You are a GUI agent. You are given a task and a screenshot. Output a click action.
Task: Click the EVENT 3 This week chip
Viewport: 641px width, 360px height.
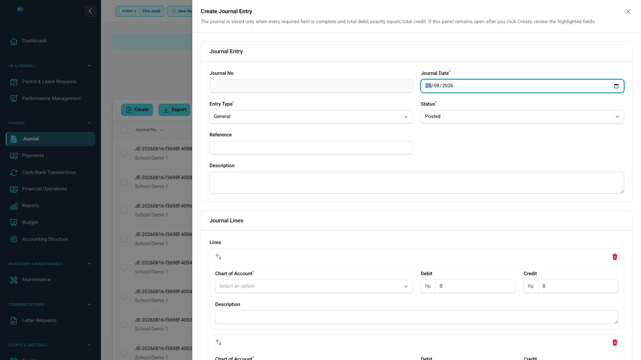[139, 11]
